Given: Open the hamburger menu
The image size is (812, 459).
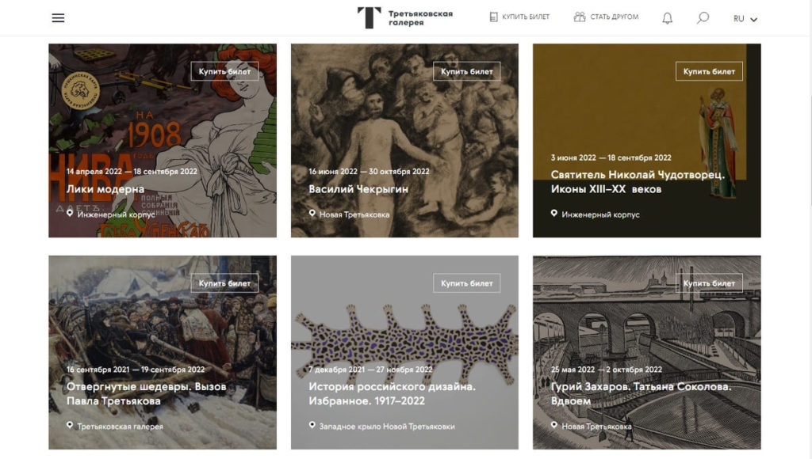Looking at the screenshot, I should 58,18.
